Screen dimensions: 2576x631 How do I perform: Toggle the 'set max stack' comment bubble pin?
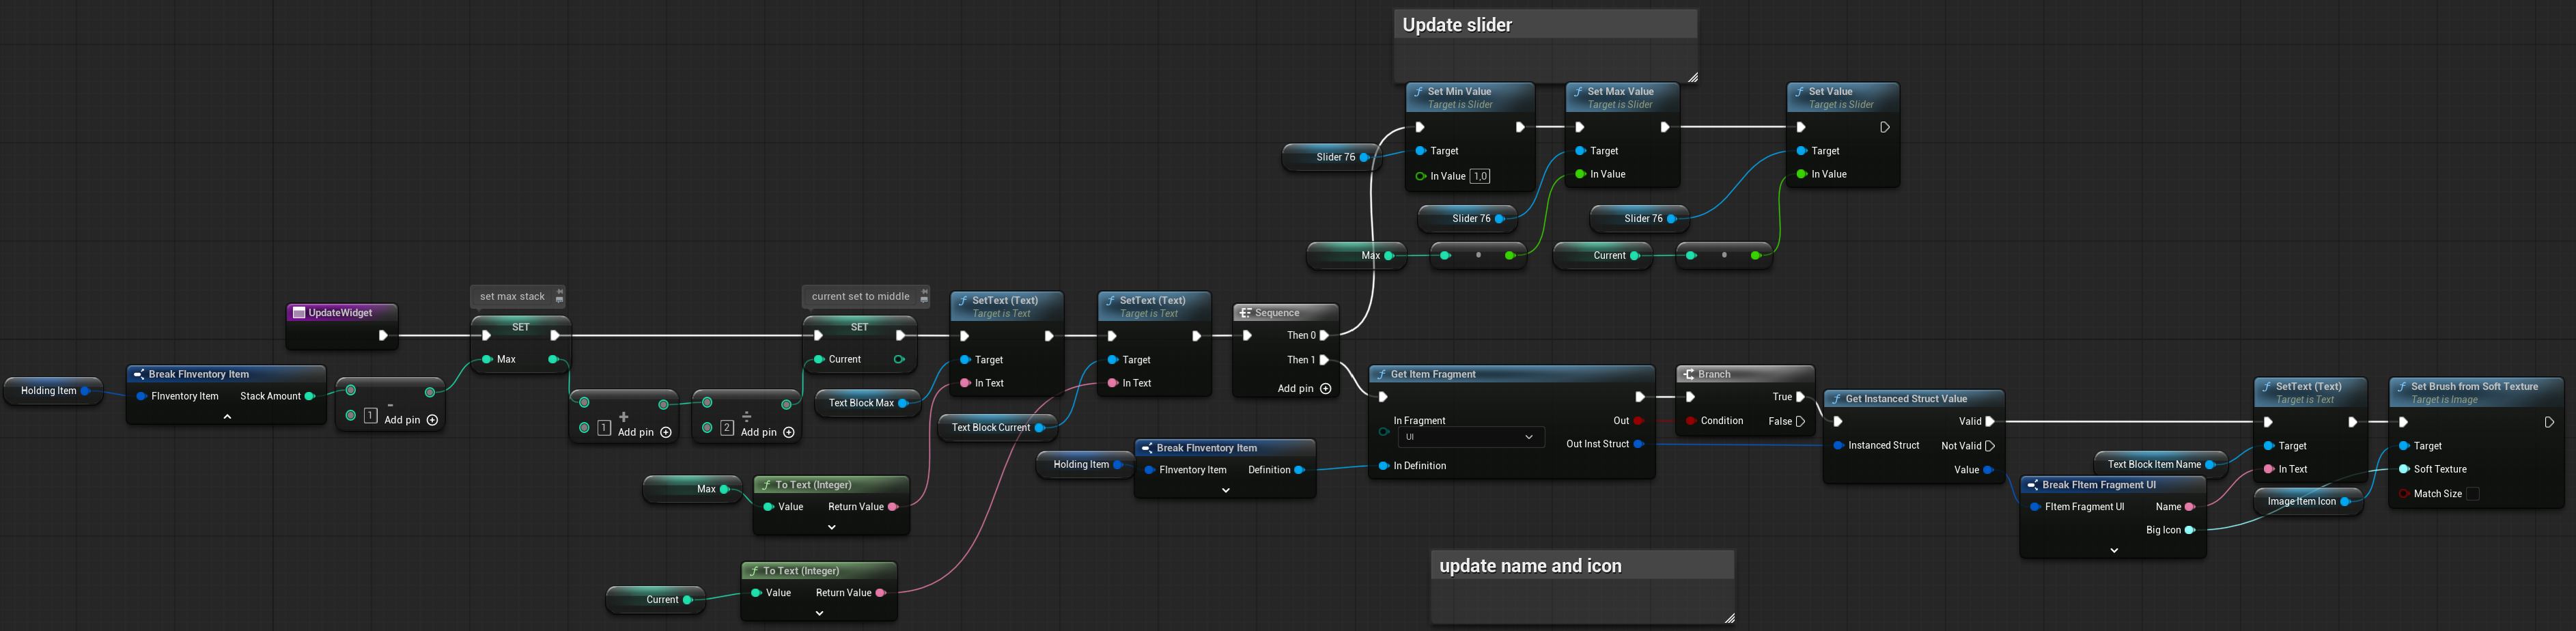click(x=559, y=296)
